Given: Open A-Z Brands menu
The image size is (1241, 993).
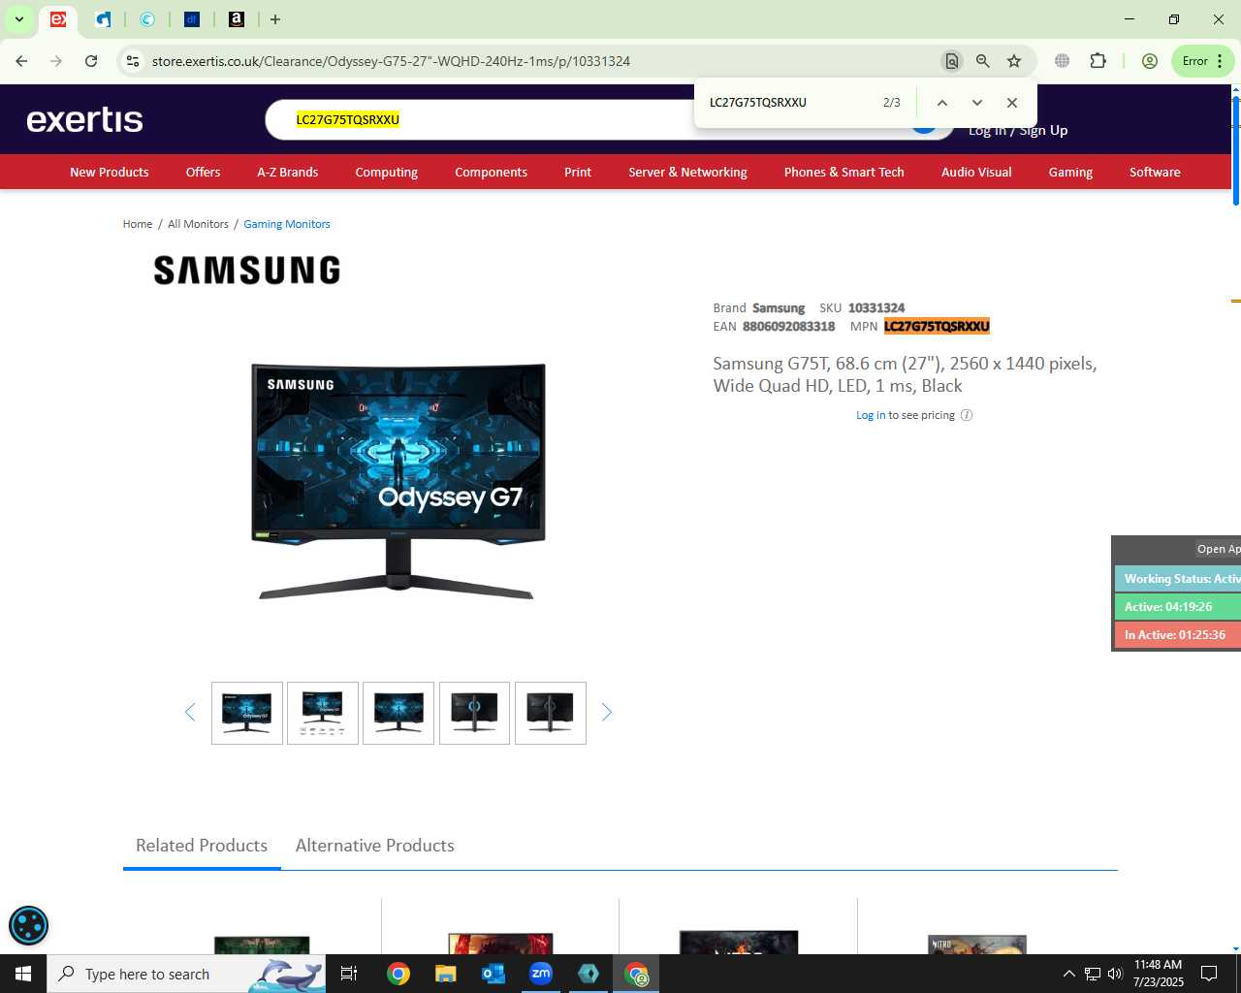Looking at the screenshot, I should click(287, 172).
